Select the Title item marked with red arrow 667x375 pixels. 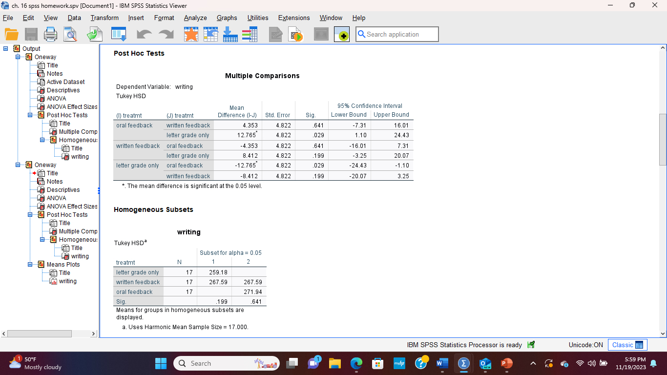tap(52, 173)
